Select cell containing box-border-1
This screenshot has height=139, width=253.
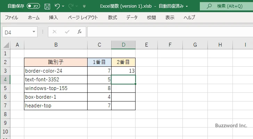pos(56,97)
